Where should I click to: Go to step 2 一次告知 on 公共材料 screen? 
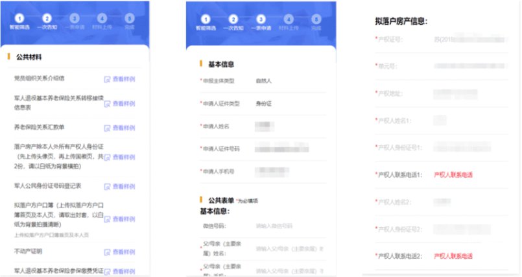coord(47,21)
